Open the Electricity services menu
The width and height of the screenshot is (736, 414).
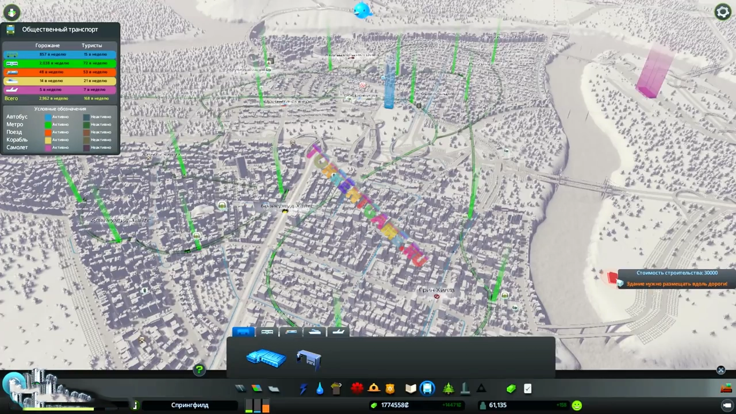(x=303, y=389)
